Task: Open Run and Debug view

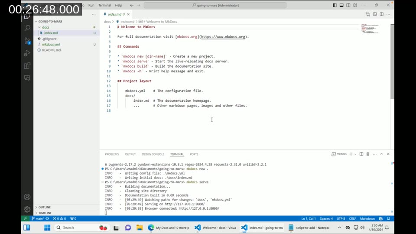Action: [x=27, y=53]
